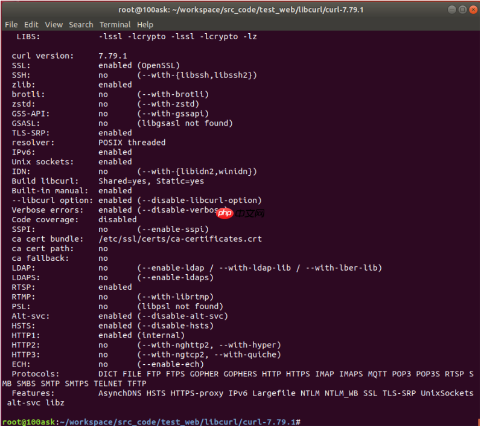Screen dimensions: 481x427
Task: Click '(--disable-alt-svc)' text
Action: click(x=182, y=316)
